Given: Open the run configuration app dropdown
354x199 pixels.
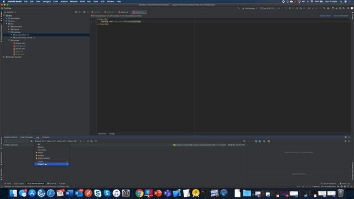Looking at the screenshot, I should click(249, 8).
